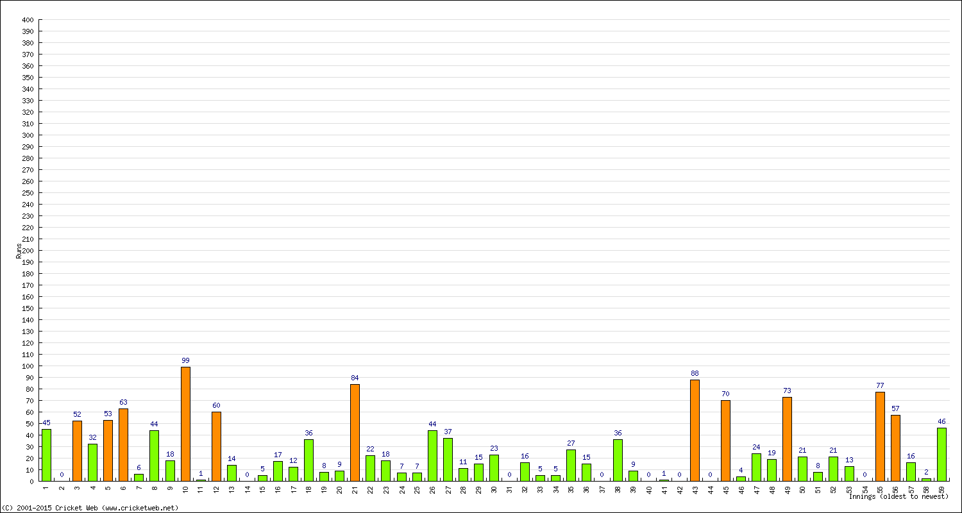Click the blue value label '73'
The image size is (962, 513).
(787, 391)
